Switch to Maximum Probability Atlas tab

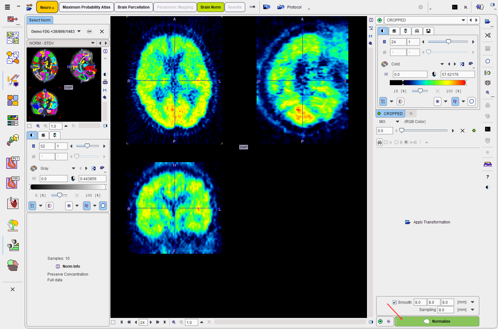(86, 7)
